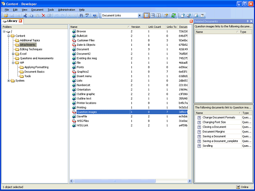Expand the System folder node
The width and height of the screenshot is (255, 191).
[x=9, y=81]
